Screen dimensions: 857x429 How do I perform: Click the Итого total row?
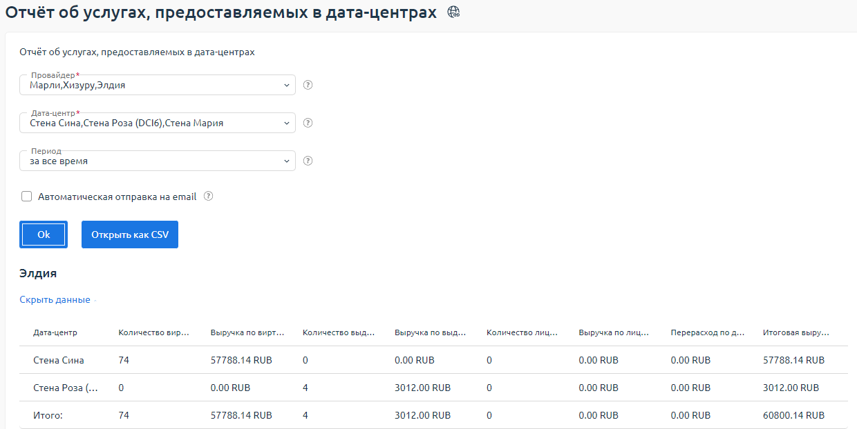[x=48, y=415]
